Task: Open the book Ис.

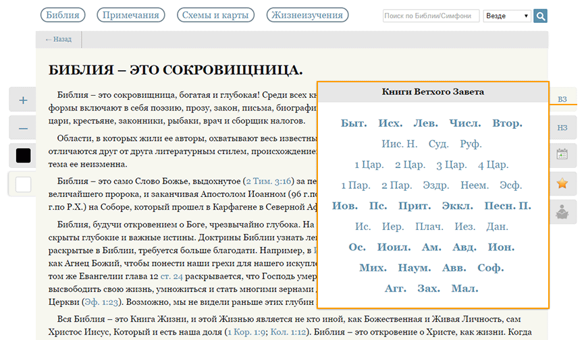Action: (x=363, y=226)
